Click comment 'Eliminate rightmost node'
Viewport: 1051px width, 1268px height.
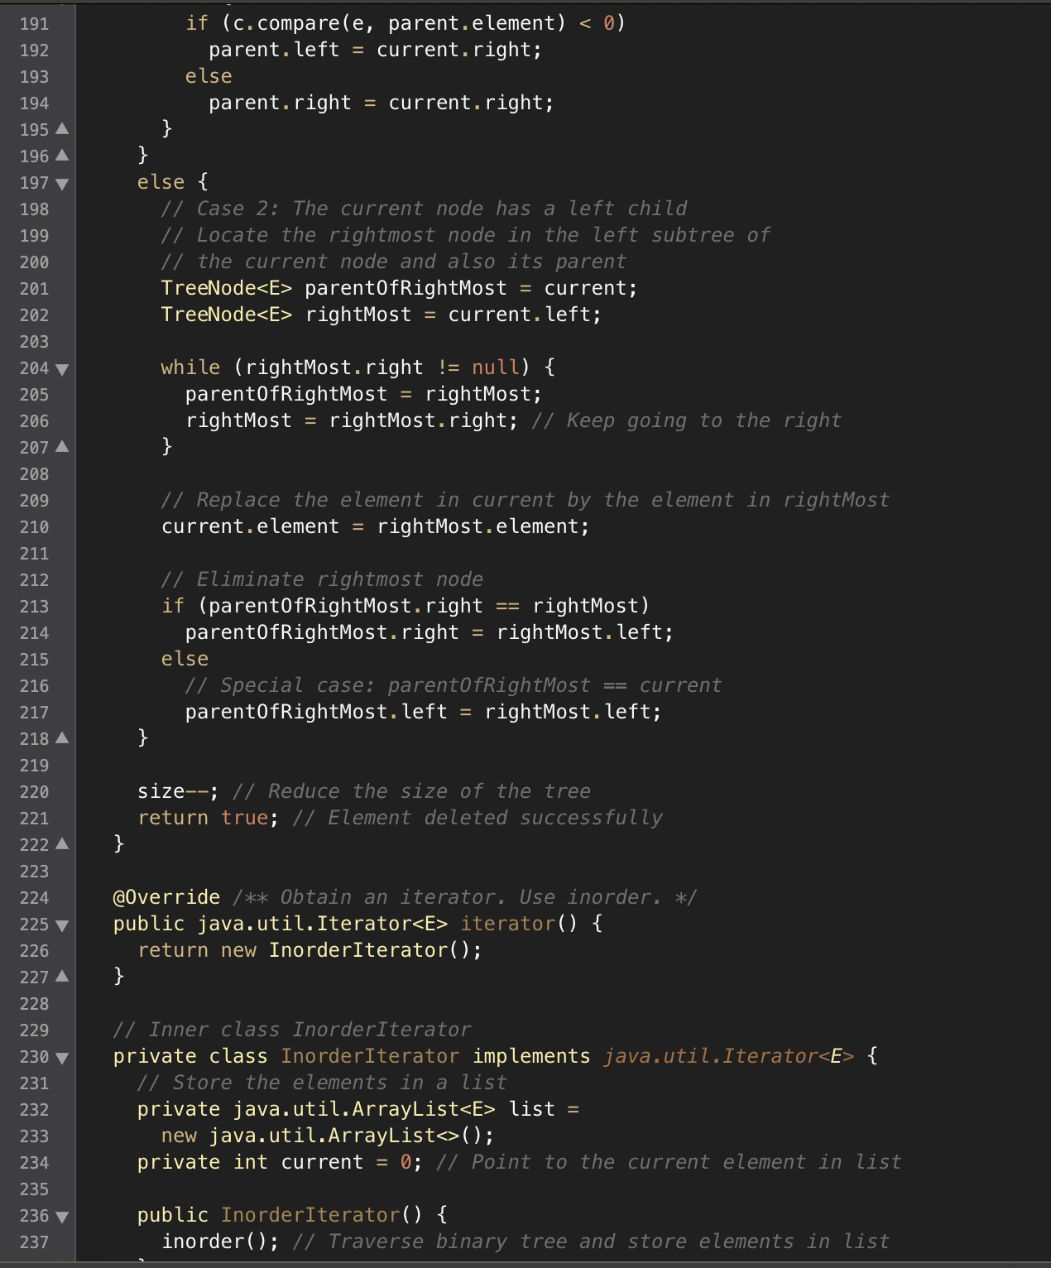click(x=322, y=579)
